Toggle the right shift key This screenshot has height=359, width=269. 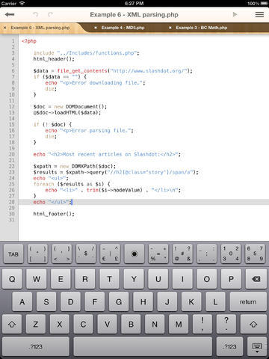[253, 324]
